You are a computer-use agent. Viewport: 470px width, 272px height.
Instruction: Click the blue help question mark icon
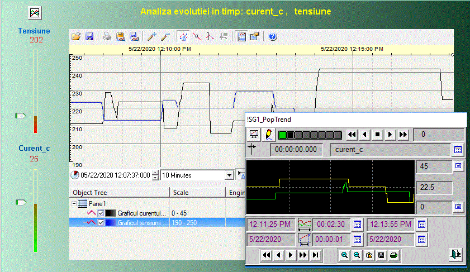pos(273,37)
